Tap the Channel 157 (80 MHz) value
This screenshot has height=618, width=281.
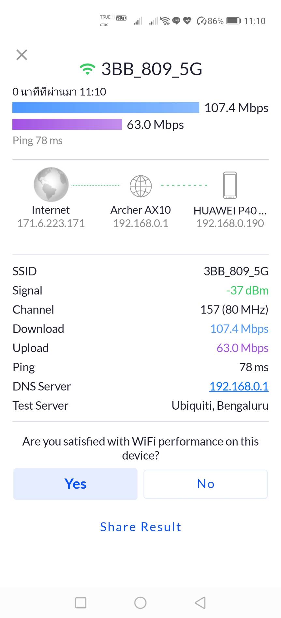[x=234, y=310]
